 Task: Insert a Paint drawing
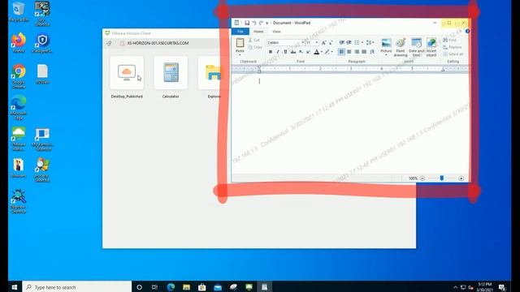pyautogui.click(x=401, y=47)
